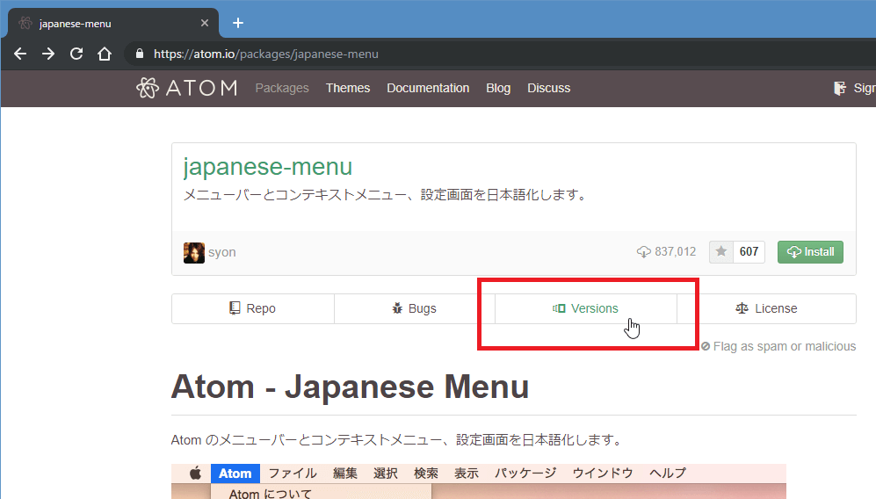Click syon's avatar image
Viewport: 876px width, 499px height.
click(194, 252)
